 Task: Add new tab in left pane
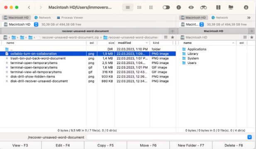173,31
